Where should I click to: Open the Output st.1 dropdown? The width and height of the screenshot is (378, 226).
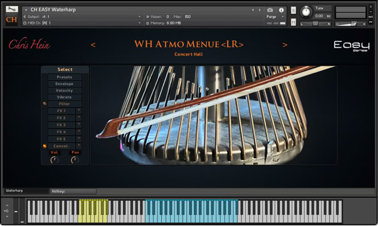click(82, 16)
